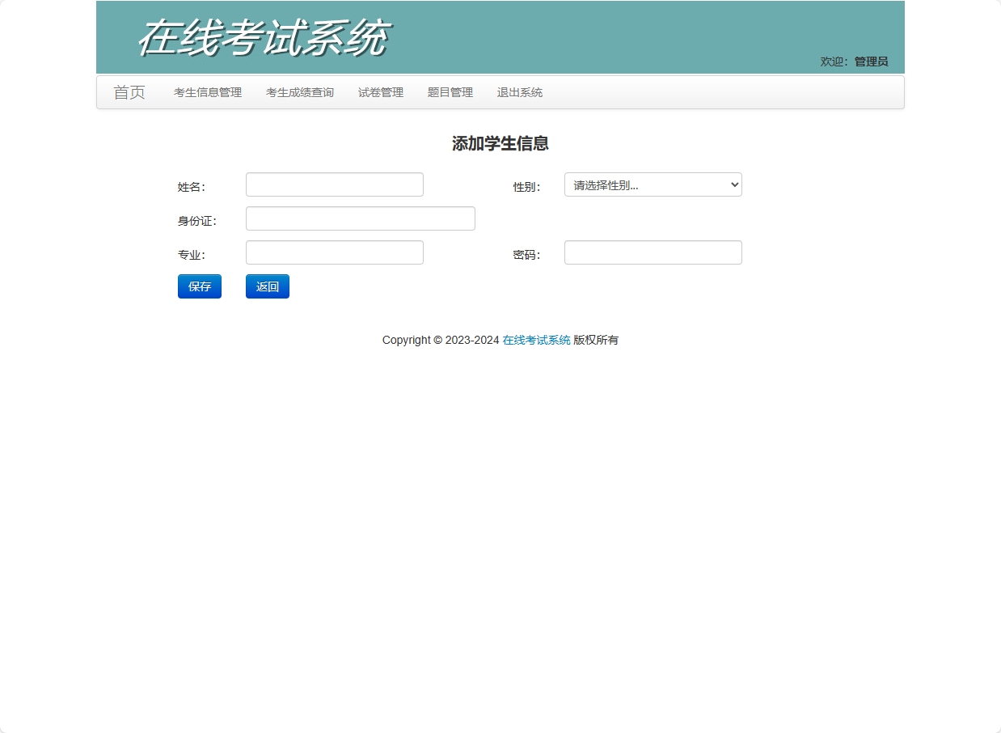
Task: Click the 添加学生信息 page title
Action: pyautogui.click(x=500, y=143)
